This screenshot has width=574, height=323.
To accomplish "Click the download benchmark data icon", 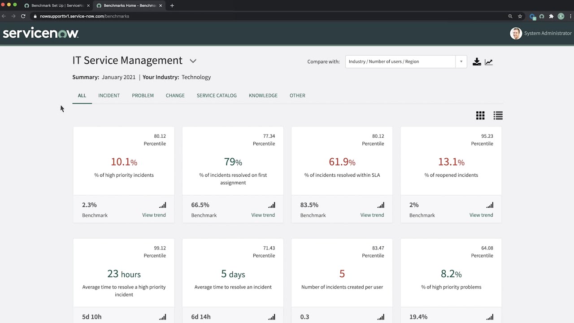I will [477, 61].
